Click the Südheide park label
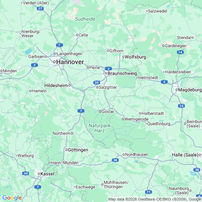The width and height of the screenshot is (202, 202). point(85,19)
